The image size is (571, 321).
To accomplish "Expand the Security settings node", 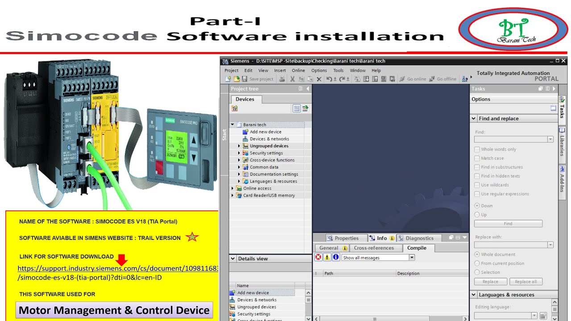I will (x=239, y=153).
